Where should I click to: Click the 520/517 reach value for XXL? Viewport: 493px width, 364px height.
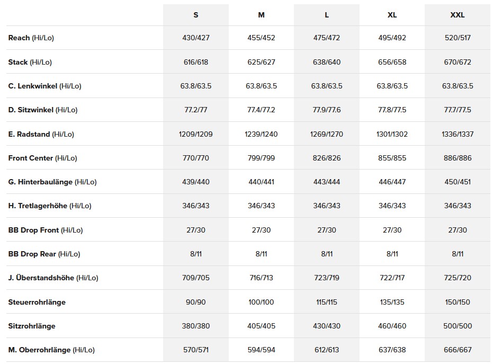(457, 38)
